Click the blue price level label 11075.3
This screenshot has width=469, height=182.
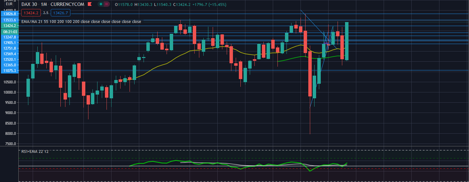[9, 71]
